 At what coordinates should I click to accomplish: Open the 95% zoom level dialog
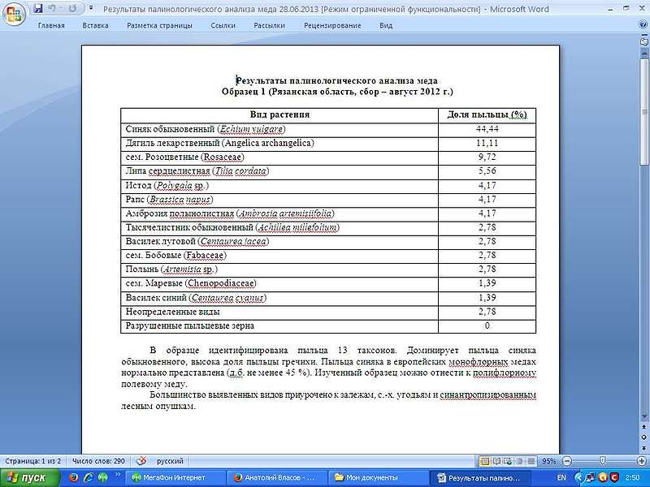coord(549,461)
